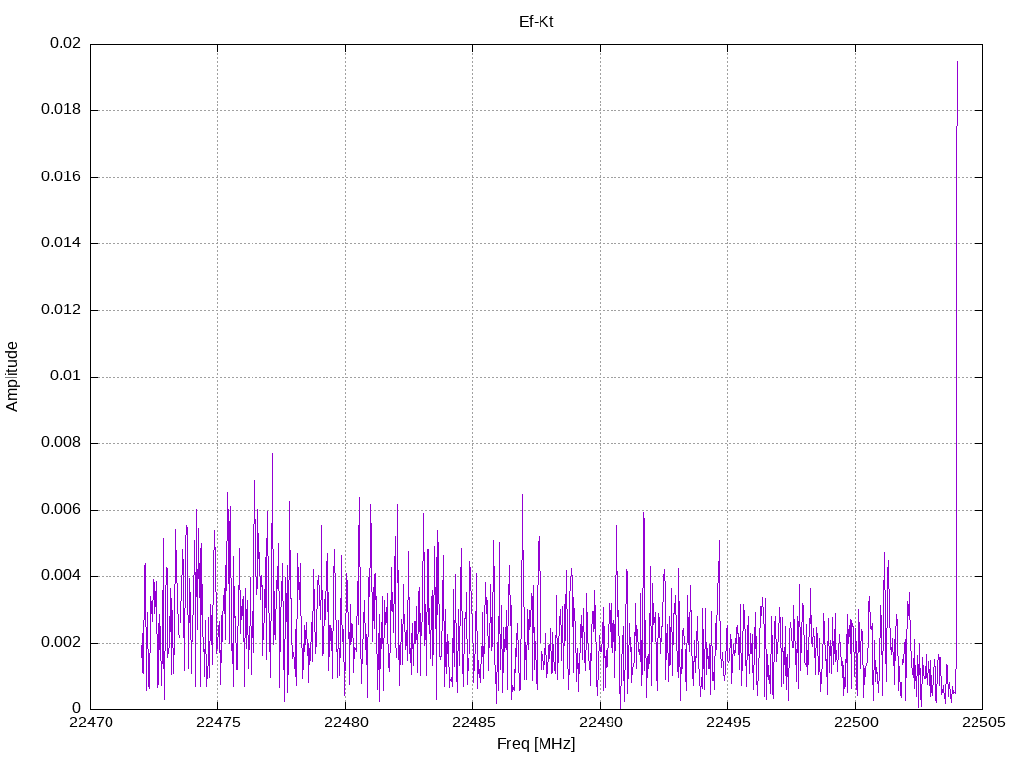This screenshot has height=757, width=1010.
Task: Click the 22505 x-axis tick label
Action: (x=981, y=723)
